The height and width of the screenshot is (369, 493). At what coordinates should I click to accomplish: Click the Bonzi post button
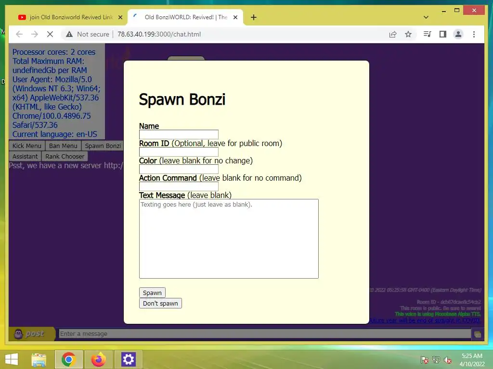tap(31, 333)
